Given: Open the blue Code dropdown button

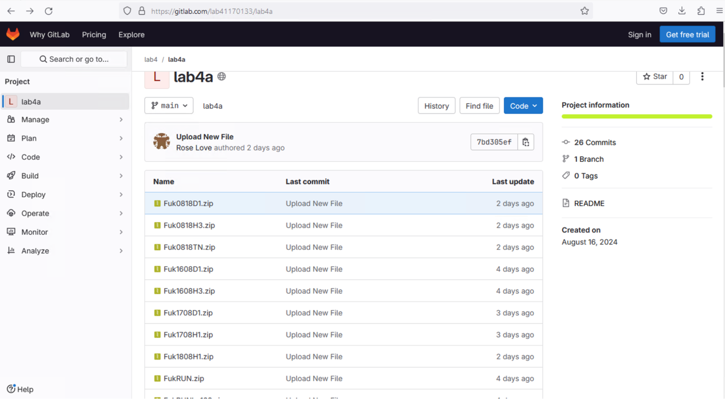Looking at the screenshot, I should point(523,106).
